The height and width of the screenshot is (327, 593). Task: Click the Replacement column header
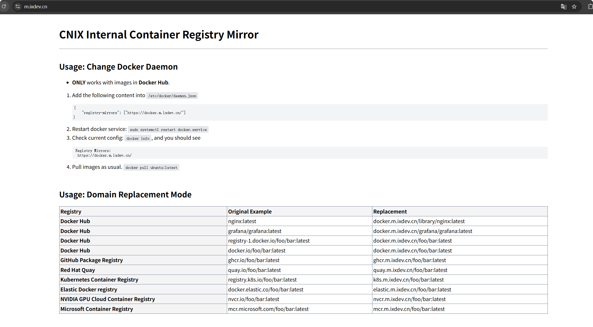click(x=390, y=211)
